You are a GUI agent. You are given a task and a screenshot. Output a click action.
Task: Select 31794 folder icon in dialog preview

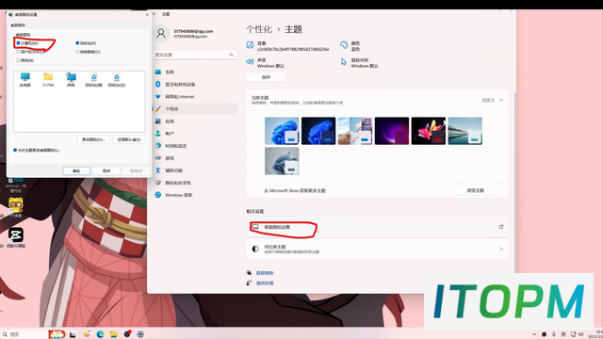(48, 79)
